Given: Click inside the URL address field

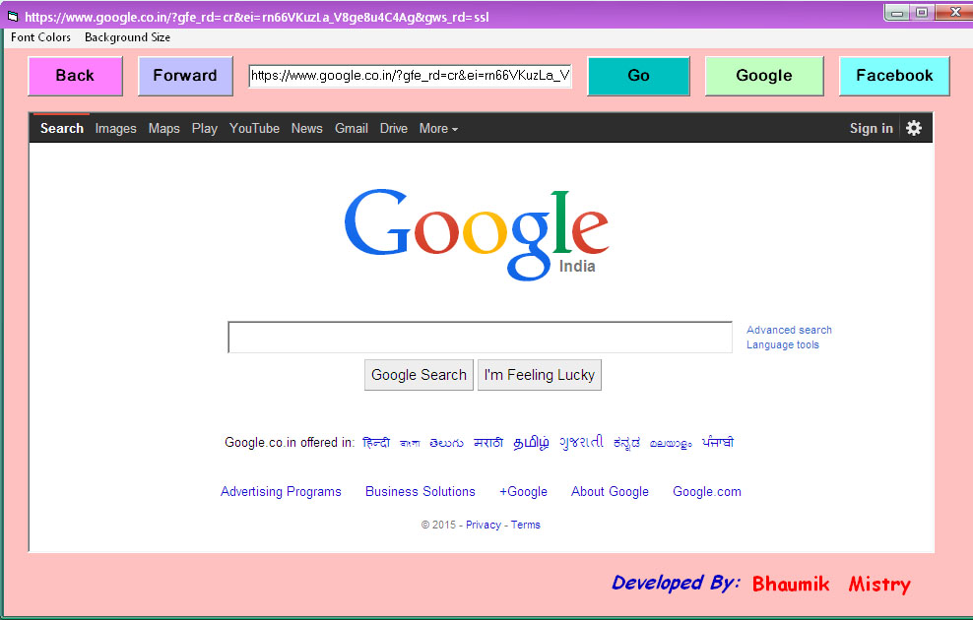Looking at the screenshot, I should point(410,75).
